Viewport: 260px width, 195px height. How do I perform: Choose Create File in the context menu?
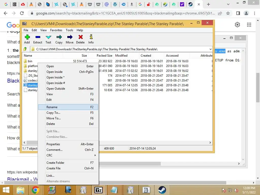pos(68,168)
